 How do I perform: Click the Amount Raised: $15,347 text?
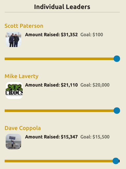point(51,137)
